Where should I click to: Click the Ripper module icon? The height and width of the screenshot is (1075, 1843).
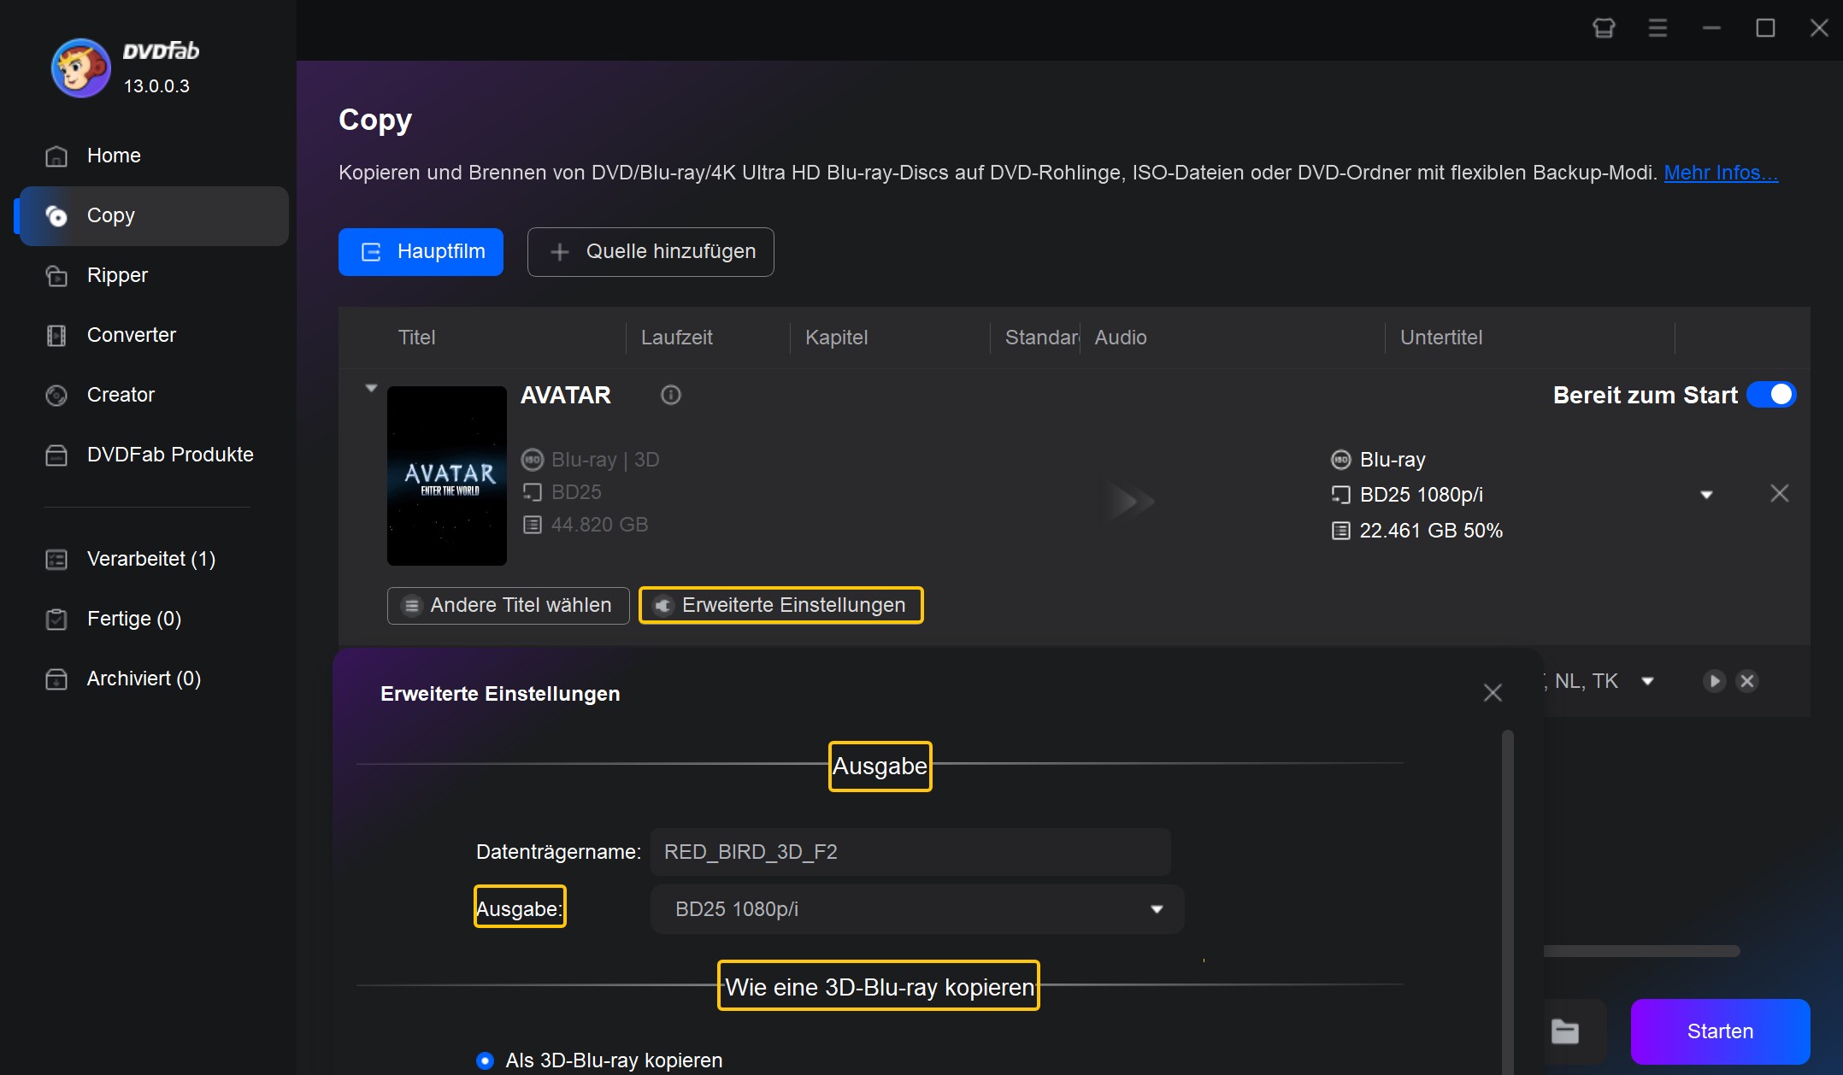point(55,275)
